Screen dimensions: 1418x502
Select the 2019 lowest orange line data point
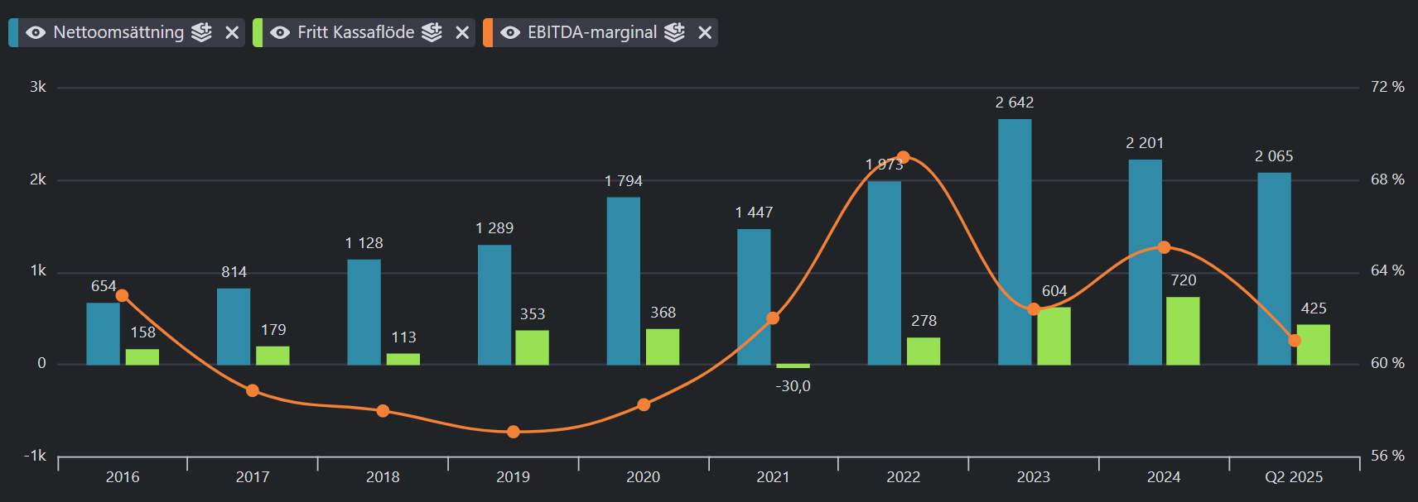point(514,432)
